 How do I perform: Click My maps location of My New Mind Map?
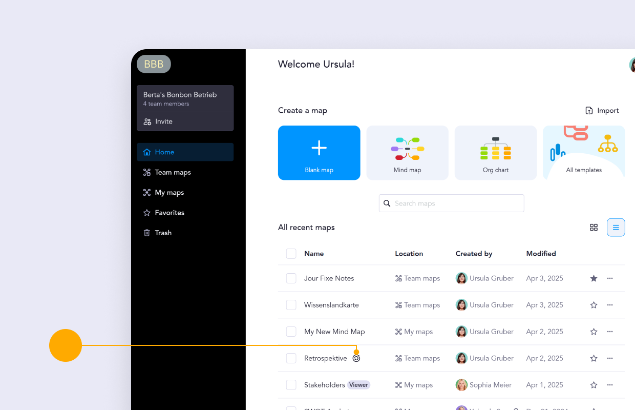[x=414, y=332]
